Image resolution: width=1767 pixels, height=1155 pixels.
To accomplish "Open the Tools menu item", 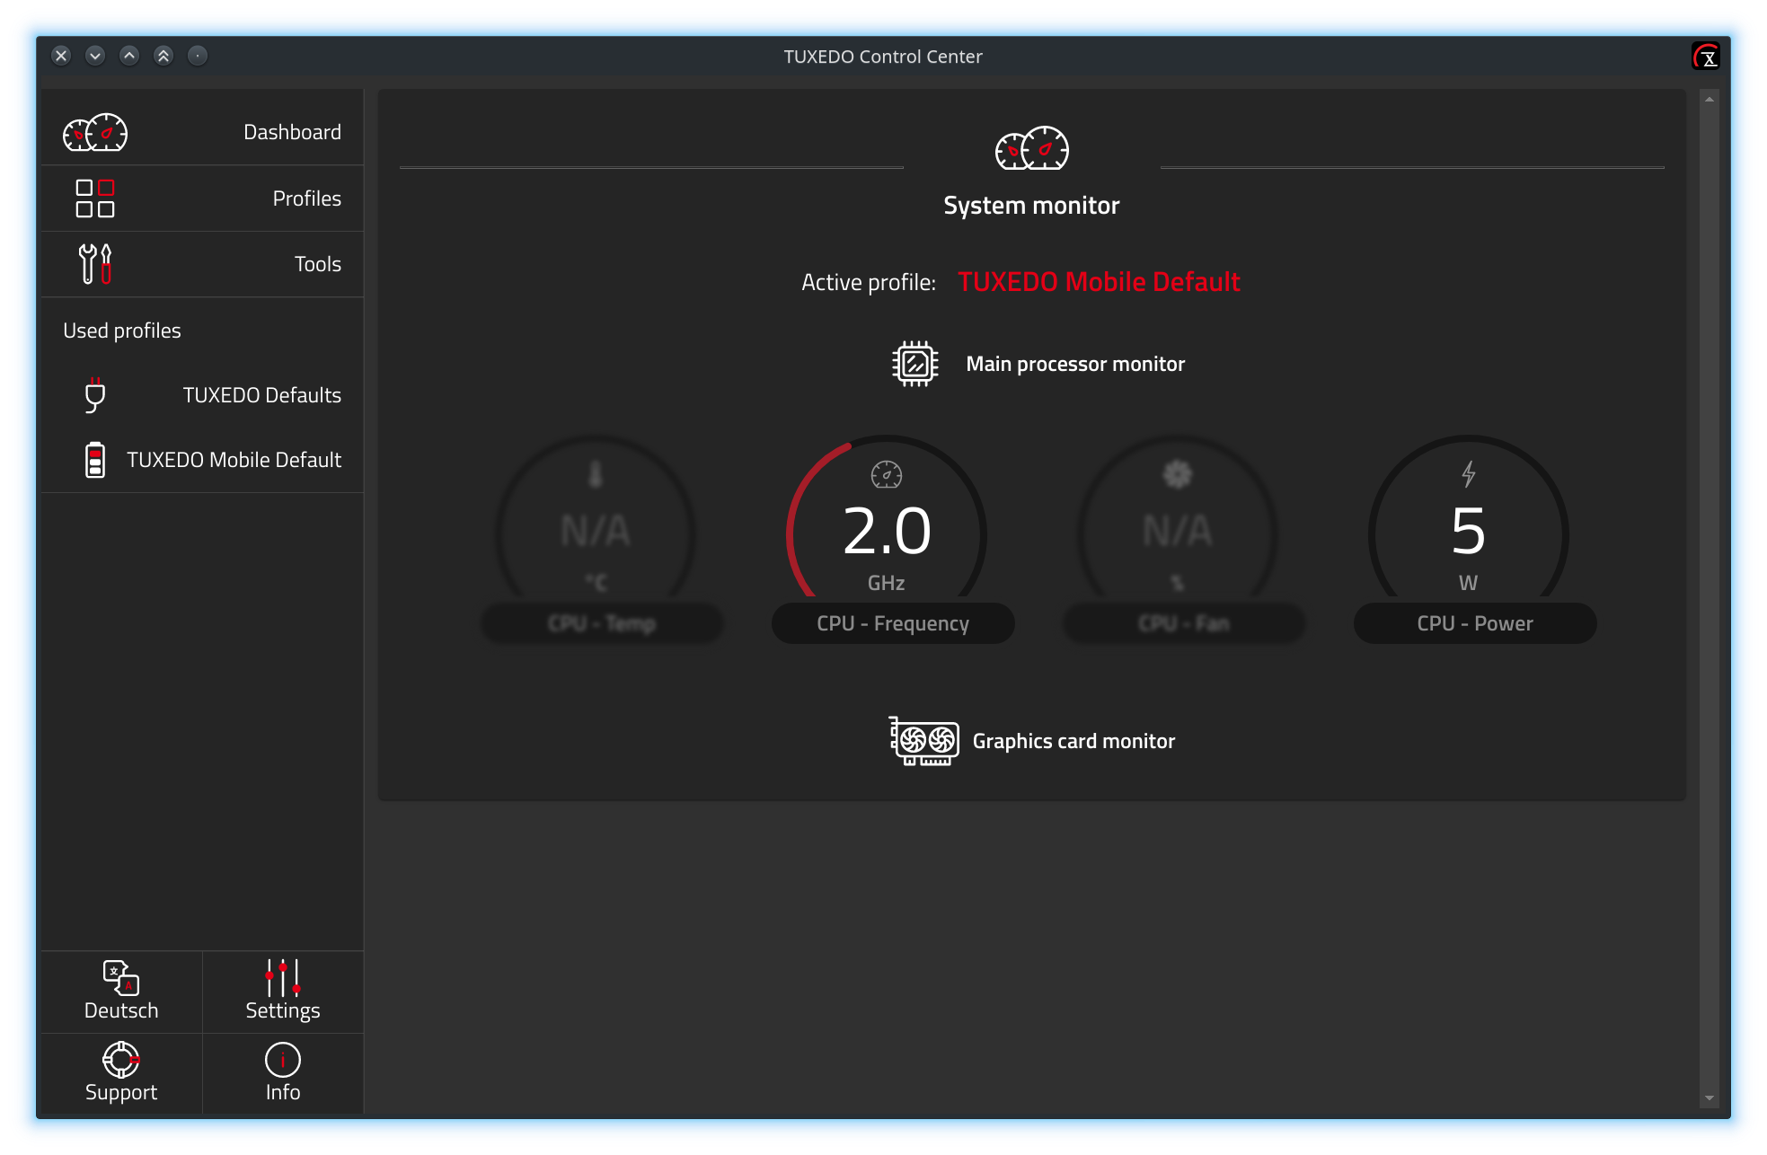I will pyautogui.click(x=202, y=264).
